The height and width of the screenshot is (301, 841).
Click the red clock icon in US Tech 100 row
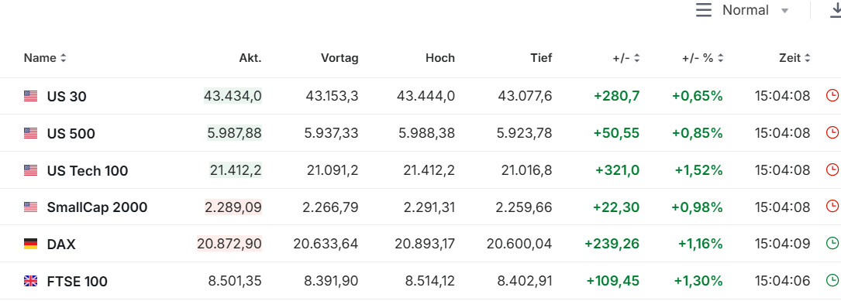(x=832, y=169)
